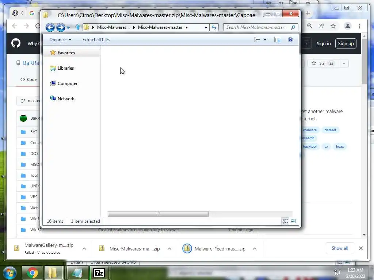This screenshot has width=374, height=280.
Task: Open the BAT folder on GitHub
Action: [x=34, y=132]
